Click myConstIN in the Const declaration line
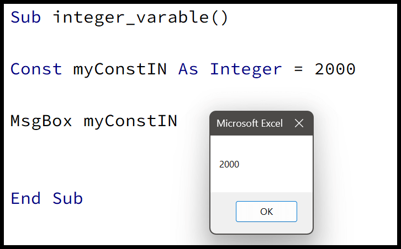The width and height of the screenshot is (401, 249). (120, 70)
